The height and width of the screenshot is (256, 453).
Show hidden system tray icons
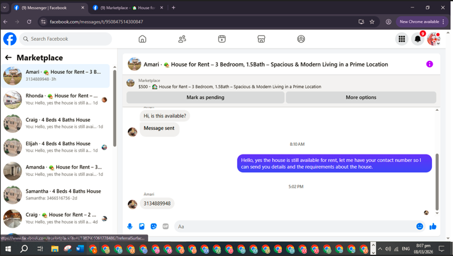click(380, 249)
